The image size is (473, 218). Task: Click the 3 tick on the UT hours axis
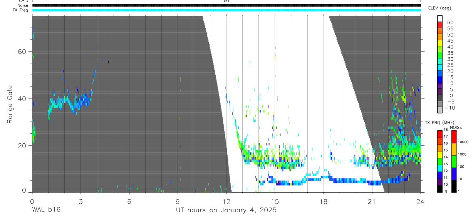[x=81, y=201]
